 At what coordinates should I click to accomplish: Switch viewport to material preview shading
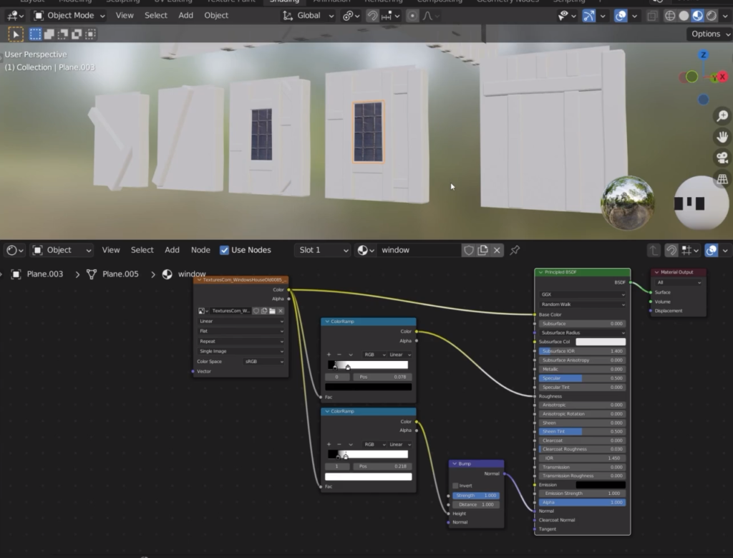pos(697,16)
